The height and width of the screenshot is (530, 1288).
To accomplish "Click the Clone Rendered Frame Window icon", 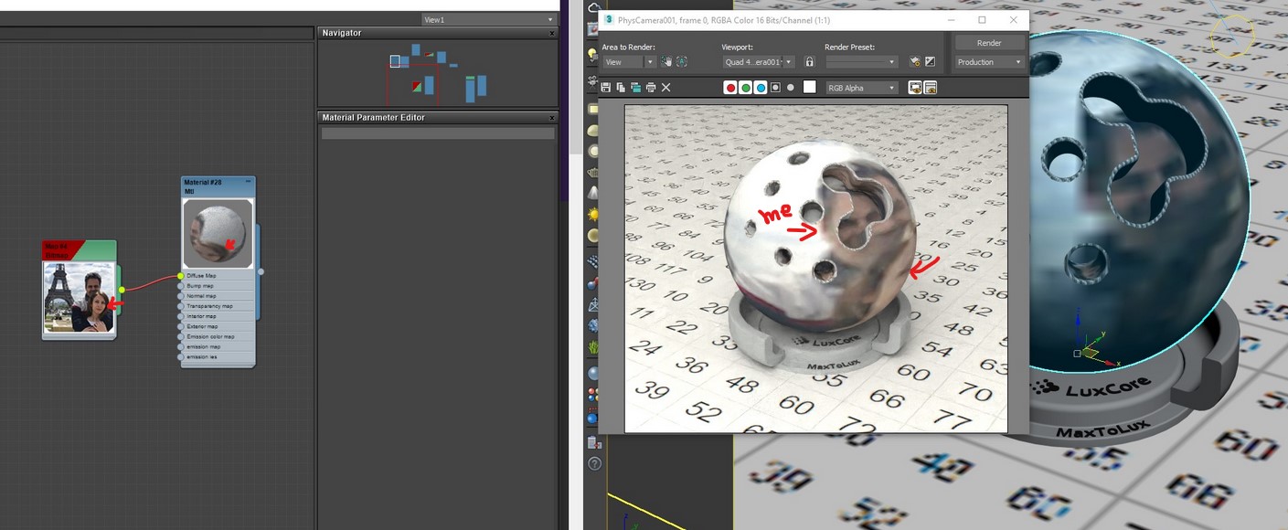I will tap(635, 88).
